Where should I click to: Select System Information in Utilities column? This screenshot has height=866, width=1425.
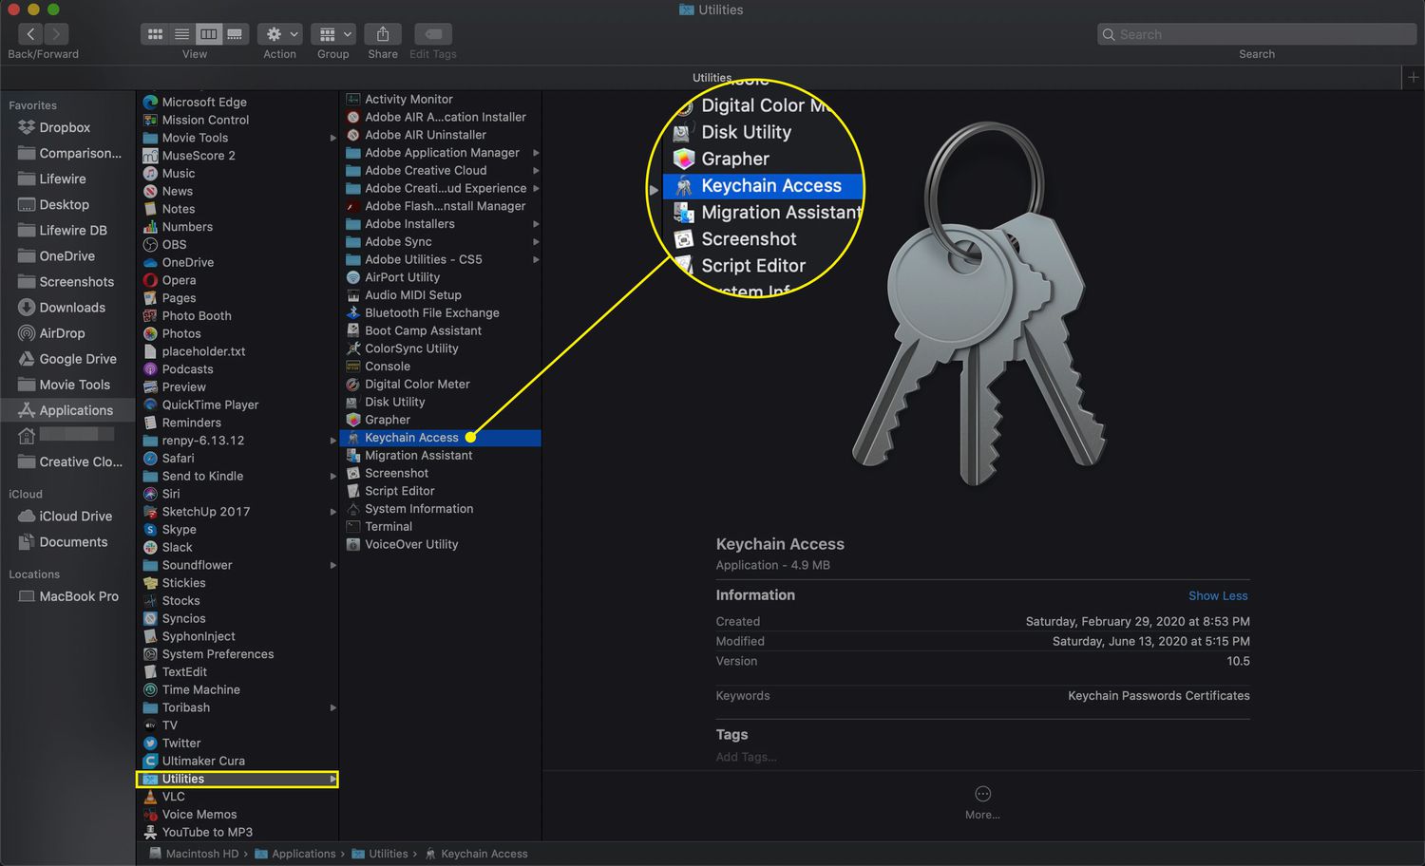[419, 509]
